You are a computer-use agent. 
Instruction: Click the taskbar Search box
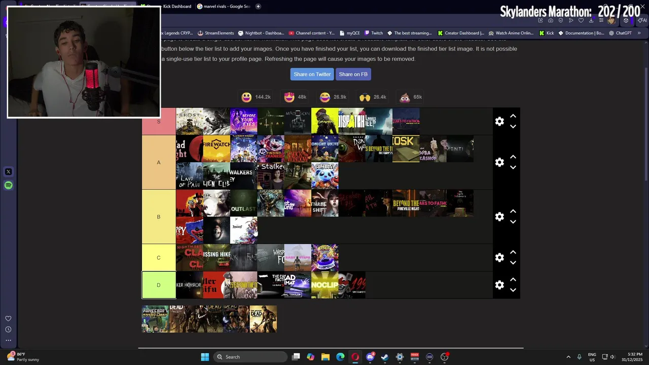250,357
